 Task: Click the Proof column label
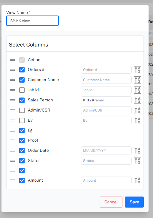33,140
